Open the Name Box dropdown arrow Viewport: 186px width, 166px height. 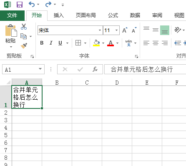click(x=40, y=69)
